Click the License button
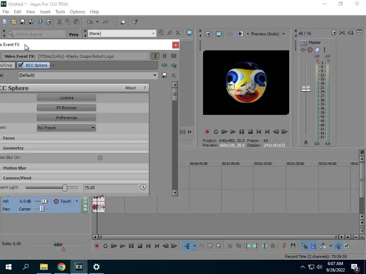Viewport: 366px width, 274px height. pyautogui.click(x=66, y=98)
